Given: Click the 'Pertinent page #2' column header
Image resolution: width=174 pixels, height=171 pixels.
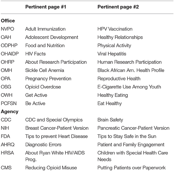Looking at the screenshot, I should pyautogui.click(x=118, y=7).
